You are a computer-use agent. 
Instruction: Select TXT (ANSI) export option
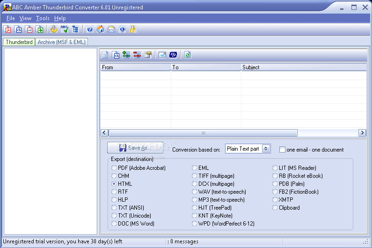(x=128, y=208)
